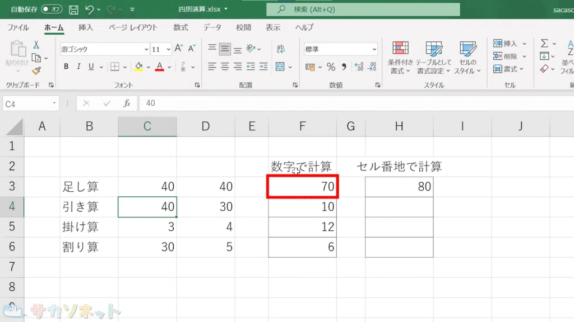This screenshot has height=322, width=574.
Task: Click the Select All corner triangle
Action: coord(14,127)
